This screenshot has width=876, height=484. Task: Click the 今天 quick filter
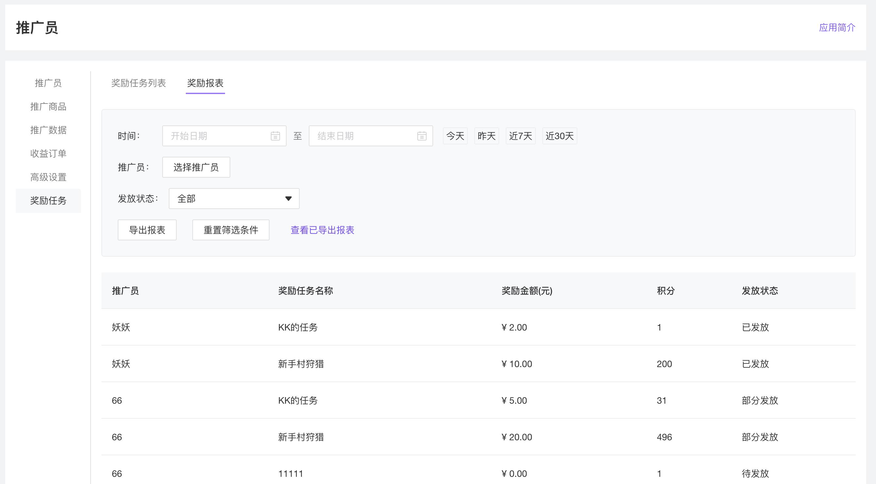coord(455,136)
